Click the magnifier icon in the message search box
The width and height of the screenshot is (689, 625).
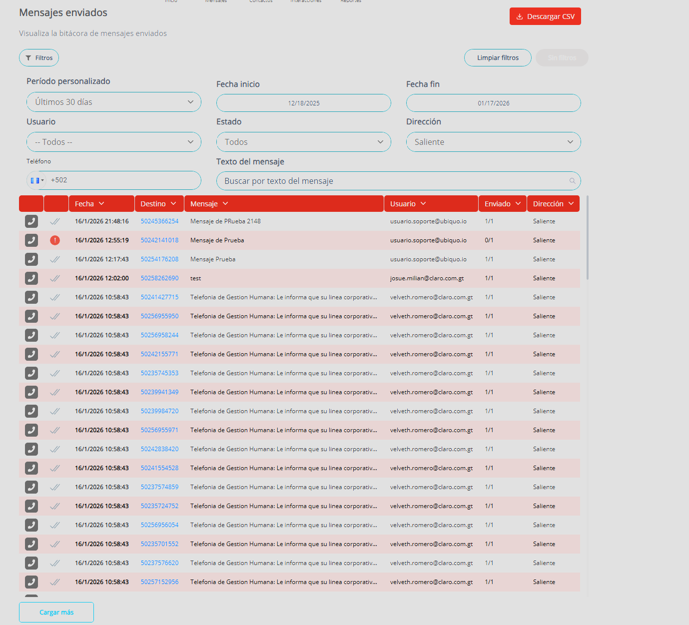[x=572, y=181]
